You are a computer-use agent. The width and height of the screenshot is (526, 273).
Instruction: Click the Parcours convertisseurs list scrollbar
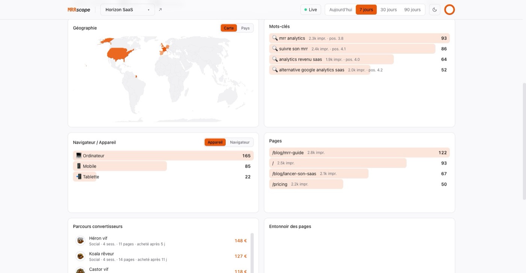click(x=252, y=253)
